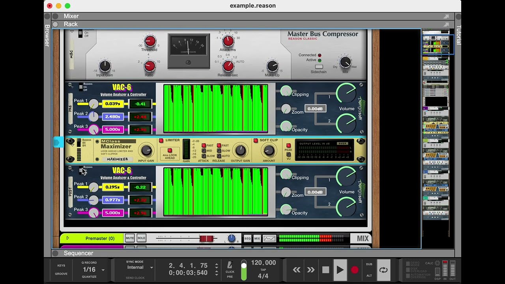
Task: Adjust song position stepper arrows
Action: click(x=216, y=265)
